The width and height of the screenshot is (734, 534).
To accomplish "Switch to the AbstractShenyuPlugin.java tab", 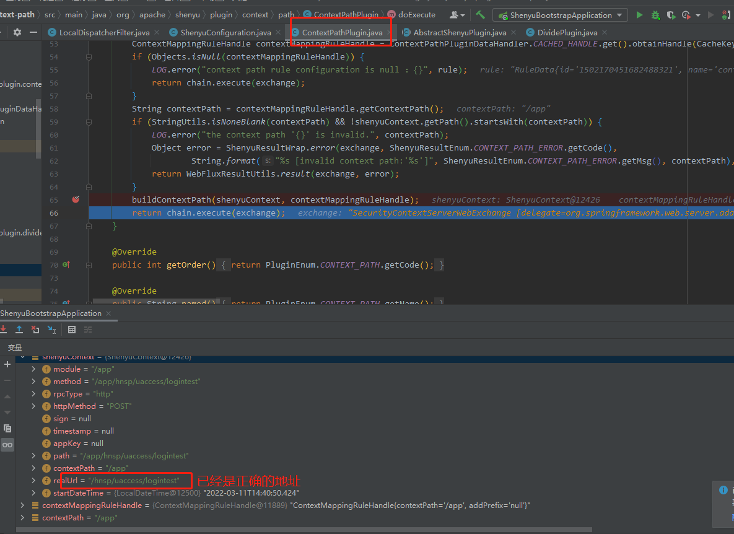I will click(459, 32).
